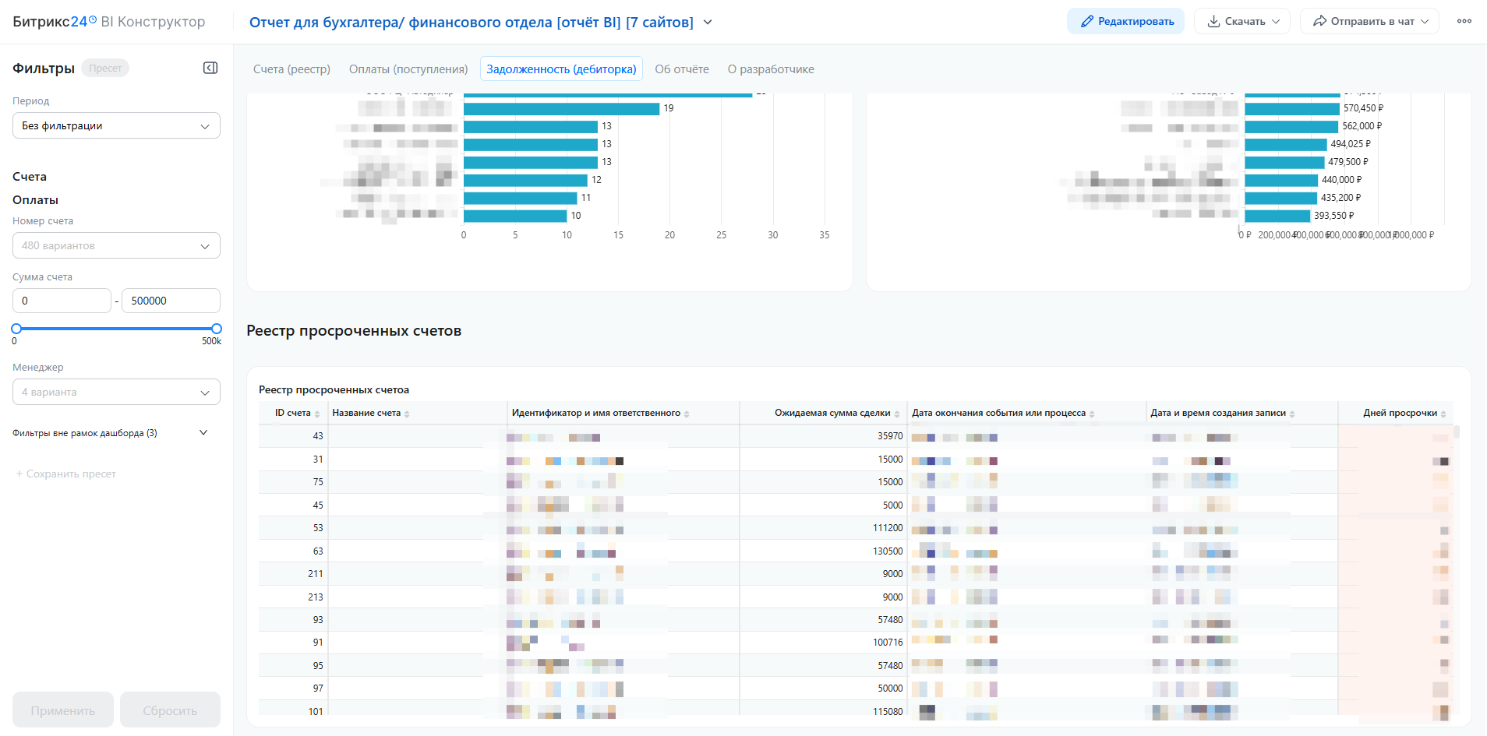Select row with ID счета 31
The image size is (1487, 736).
(856, 460)
